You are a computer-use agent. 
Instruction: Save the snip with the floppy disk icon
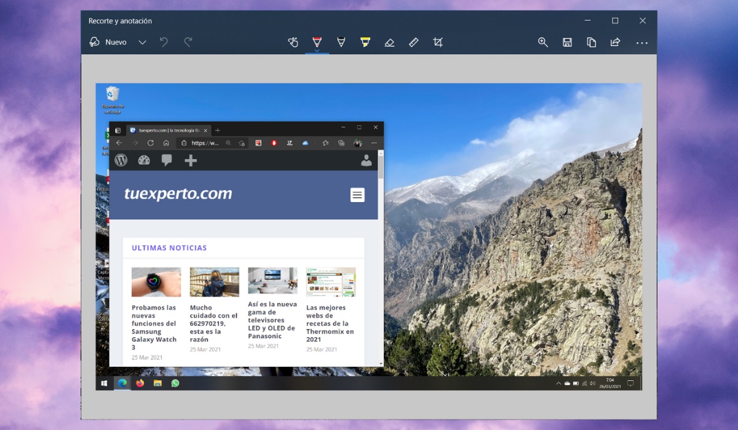567,42
